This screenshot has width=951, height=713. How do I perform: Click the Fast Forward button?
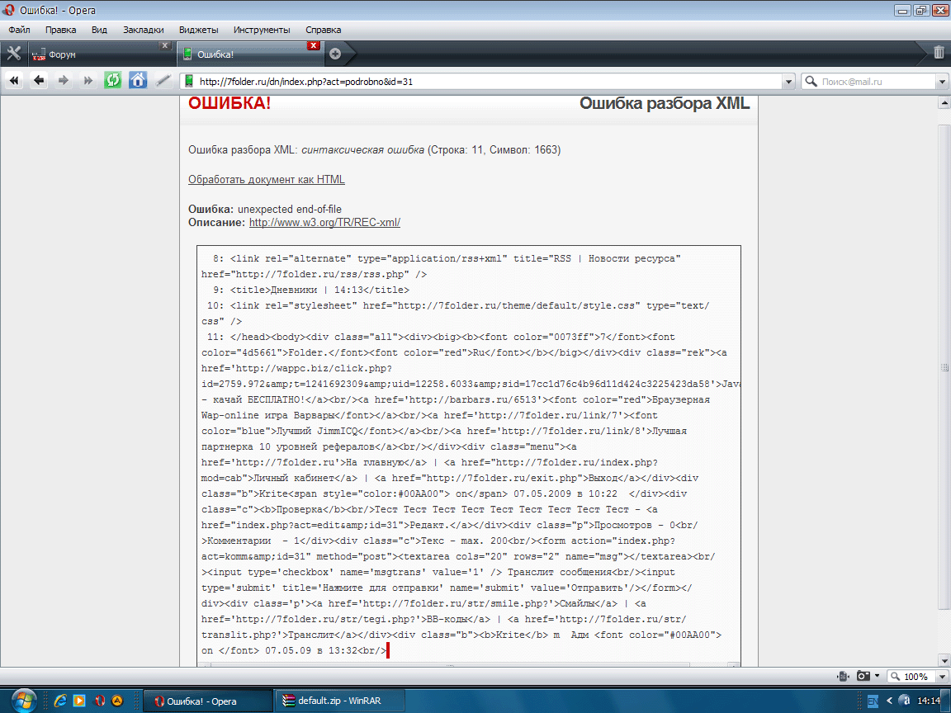click(x=88, y=81)
